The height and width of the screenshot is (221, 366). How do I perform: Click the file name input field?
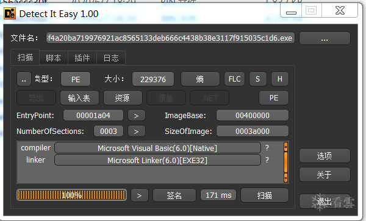(170, 38)
